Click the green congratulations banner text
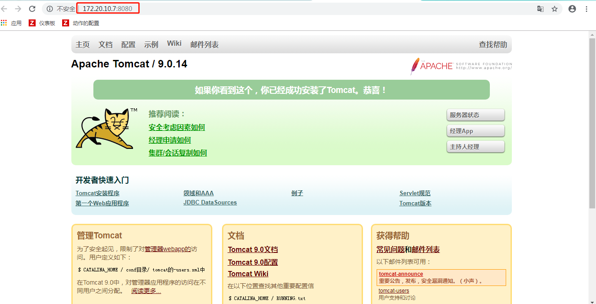 291,90
